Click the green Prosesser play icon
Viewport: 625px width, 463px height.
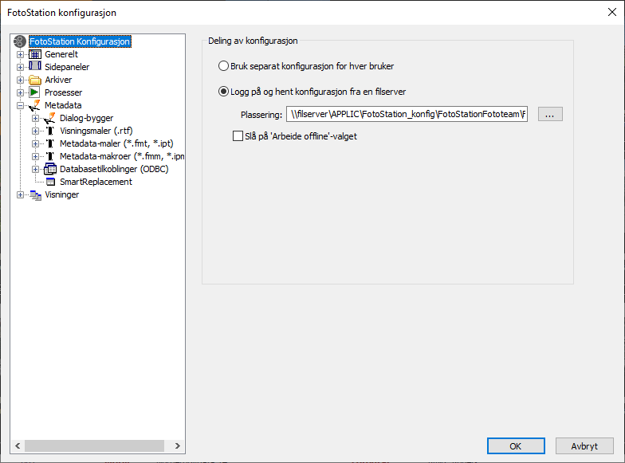35,92
